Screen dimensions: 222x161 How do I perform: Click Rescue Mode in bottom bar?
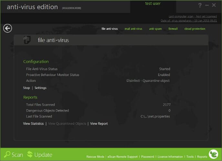[x=95, y=157]
